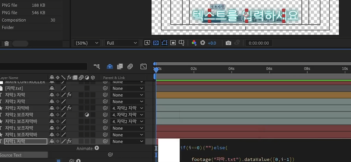Select the [자막.txt] layer

[14, 88]
